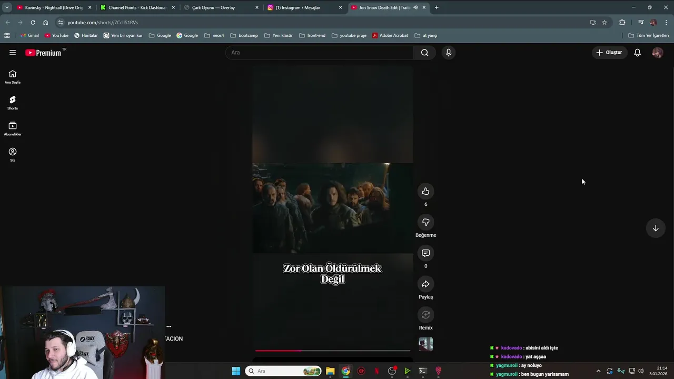Switch to the Çark Oyunu Overlay tab
Viewport: 674px width, 379px height.
[221, 7]
